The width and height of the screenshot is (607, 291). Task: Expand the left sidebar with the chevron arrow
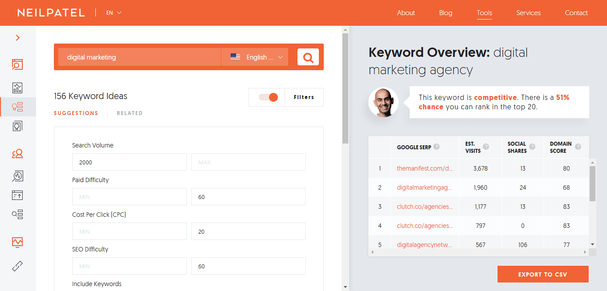[x=18, y=38]
